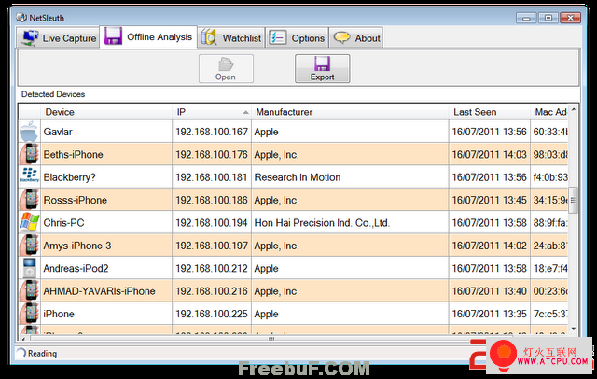
Task: Select the Andreas-iPod2 device name
Action: pos(76,268)
